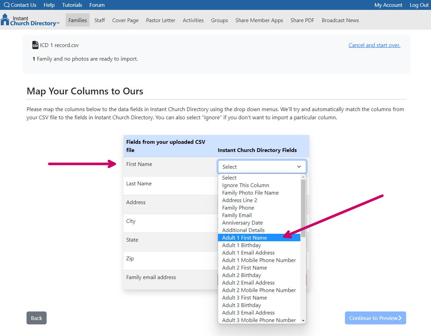The height and width of the screenshot is (336, 431).
Task: Click the 'City' CSV field label
Action: point(131,221)
